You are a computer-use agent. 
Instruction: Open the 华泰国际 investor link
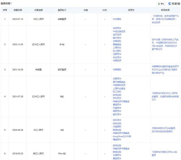(117, 70)
